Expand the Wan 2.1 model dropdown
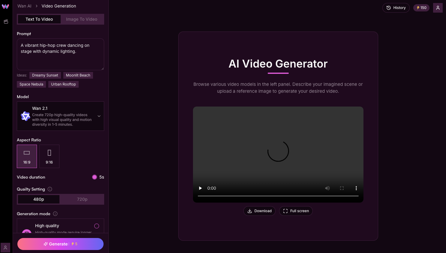Image resolution: width=446 pixels, height=253 pixels. 60,116
